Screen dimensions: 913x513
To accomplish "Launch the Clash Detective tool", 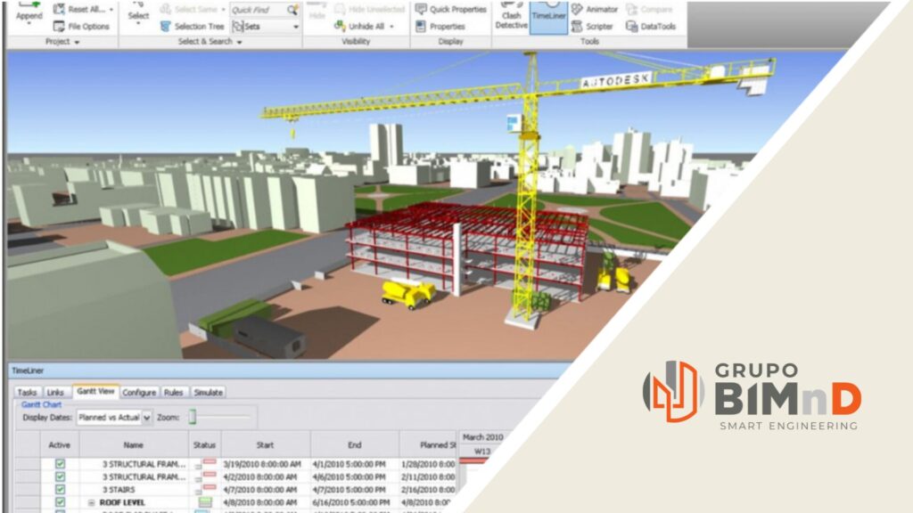I will [511, 18].
